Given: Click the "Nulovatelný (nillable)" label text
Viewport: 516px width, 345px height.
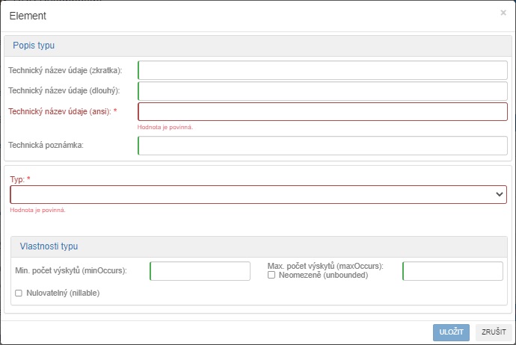Looking at the screenshot, I should point(63,293).
